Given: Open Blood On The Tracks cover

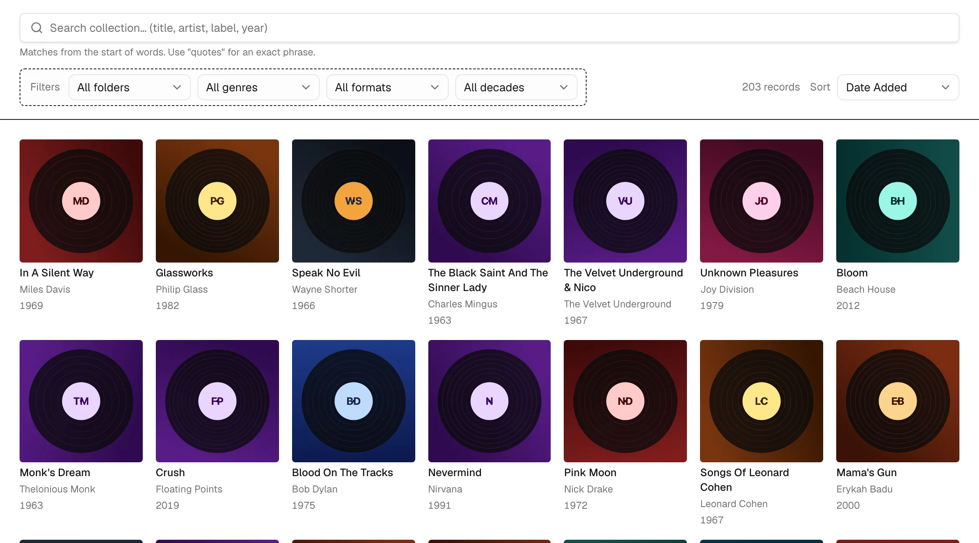Looking at the screenshot, I should click(x=354, y=401).
